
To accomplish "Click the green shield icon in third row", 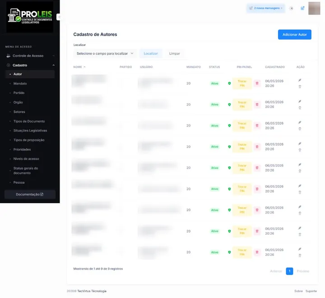I will [x=229, y=126].
